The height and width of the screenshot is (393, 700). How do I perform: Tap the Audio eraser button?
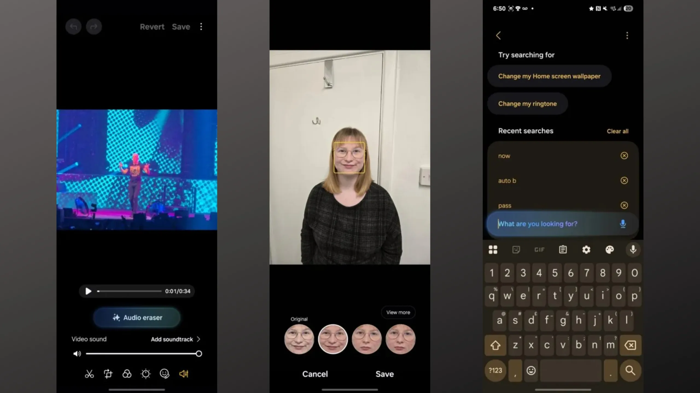pos(137,317)
